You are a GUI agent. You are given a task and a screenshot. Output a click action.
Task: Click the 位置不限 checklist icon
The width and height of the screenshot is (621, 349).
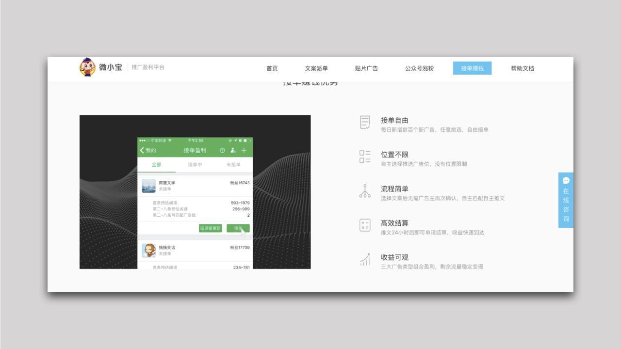point(365,157)
